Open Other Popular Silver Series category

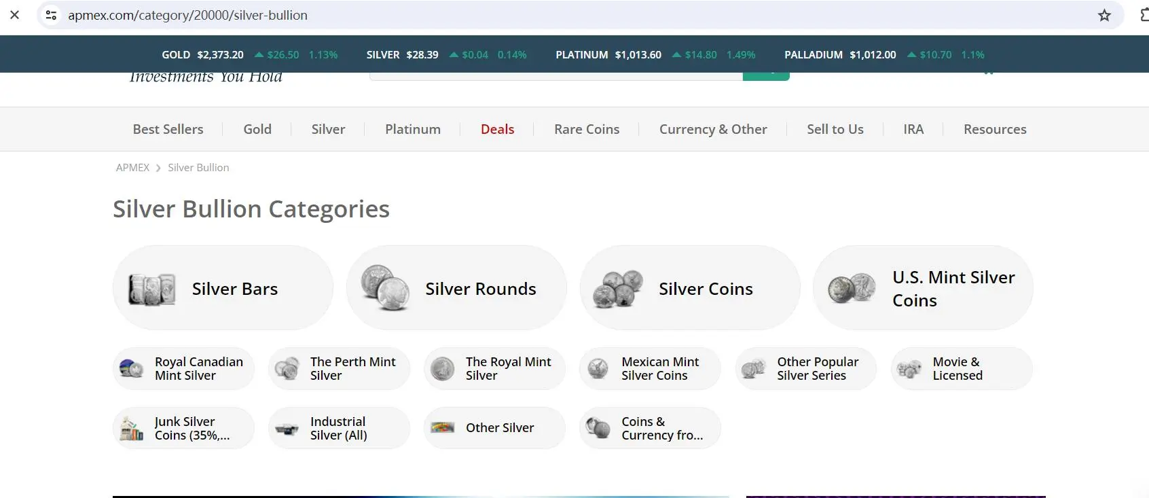click(806, 369)
